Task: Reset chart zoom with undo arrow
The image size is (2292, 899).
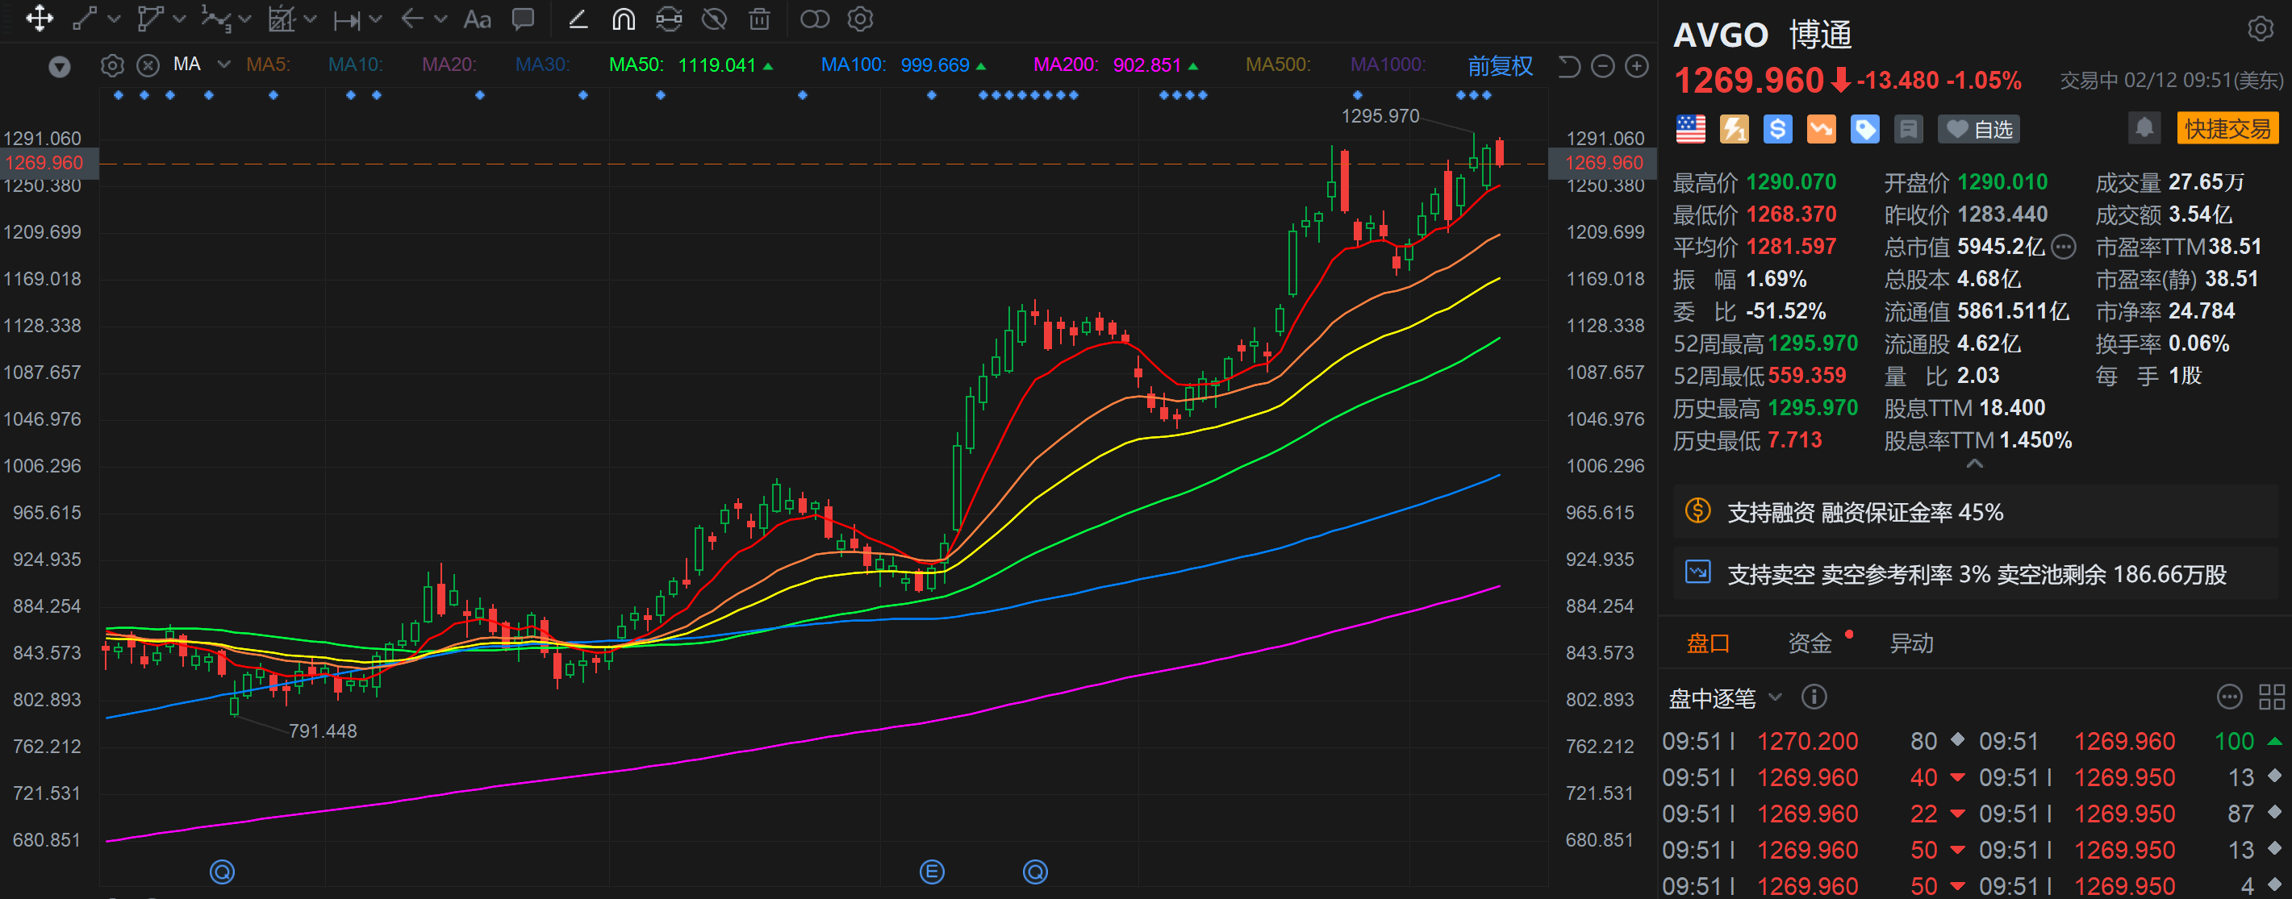Action: point(1568,67)
